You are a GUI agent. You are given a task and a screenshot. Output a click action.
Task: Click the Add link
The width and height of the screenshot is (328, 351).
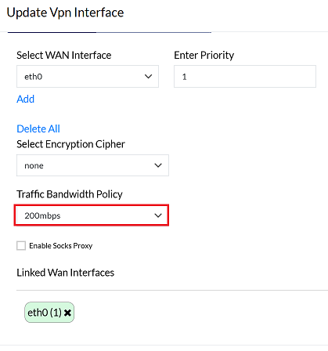point(26,99)
